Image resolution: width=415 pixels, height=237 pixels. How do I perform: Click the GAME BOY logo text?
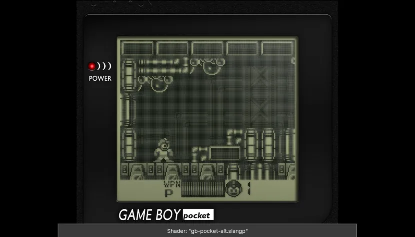point(150,215)
